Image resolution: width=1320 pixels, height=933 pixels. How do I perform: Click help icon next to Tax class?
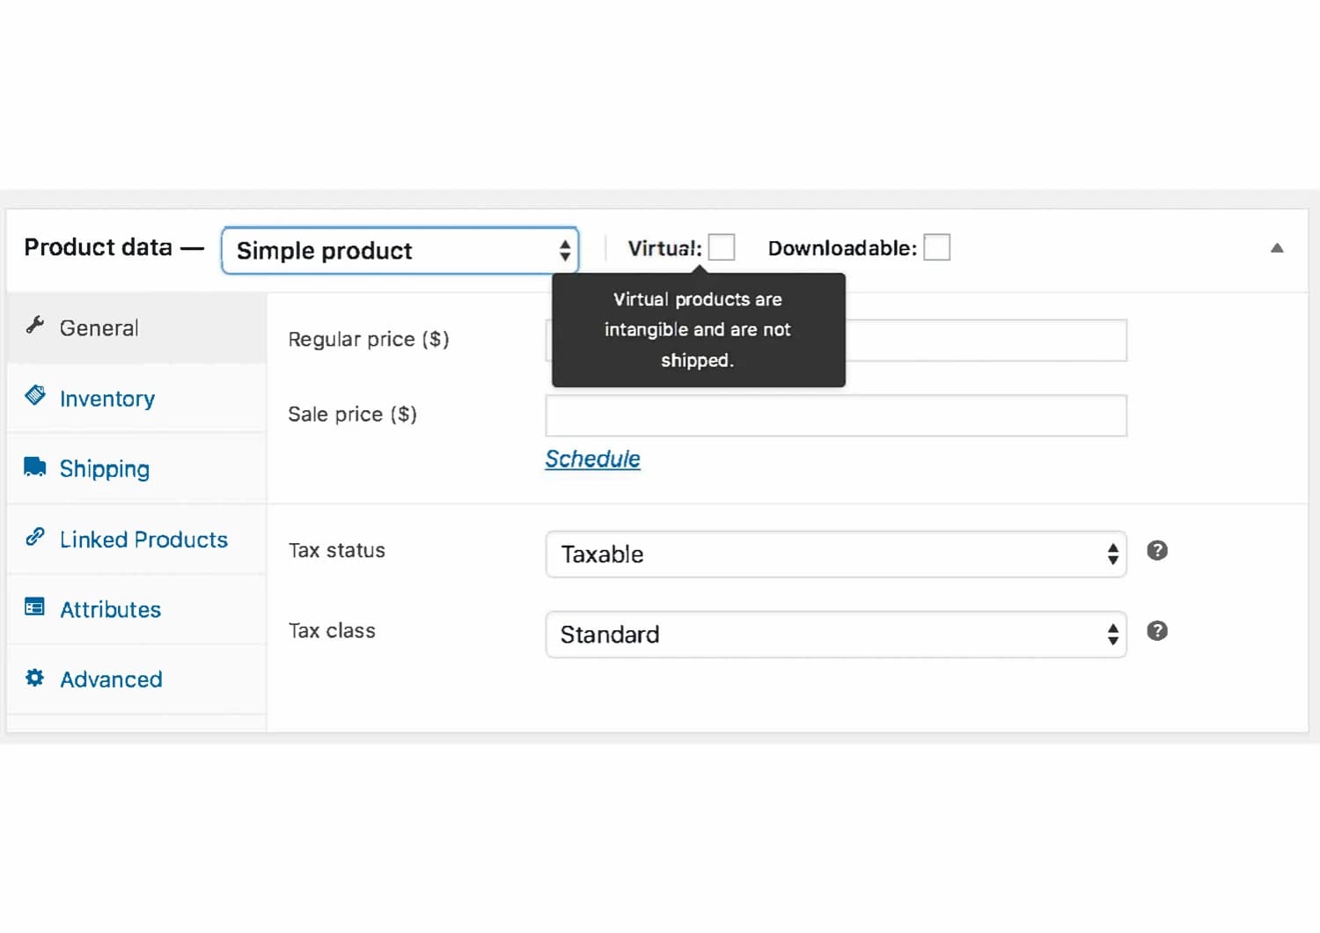pos(1157,631)
